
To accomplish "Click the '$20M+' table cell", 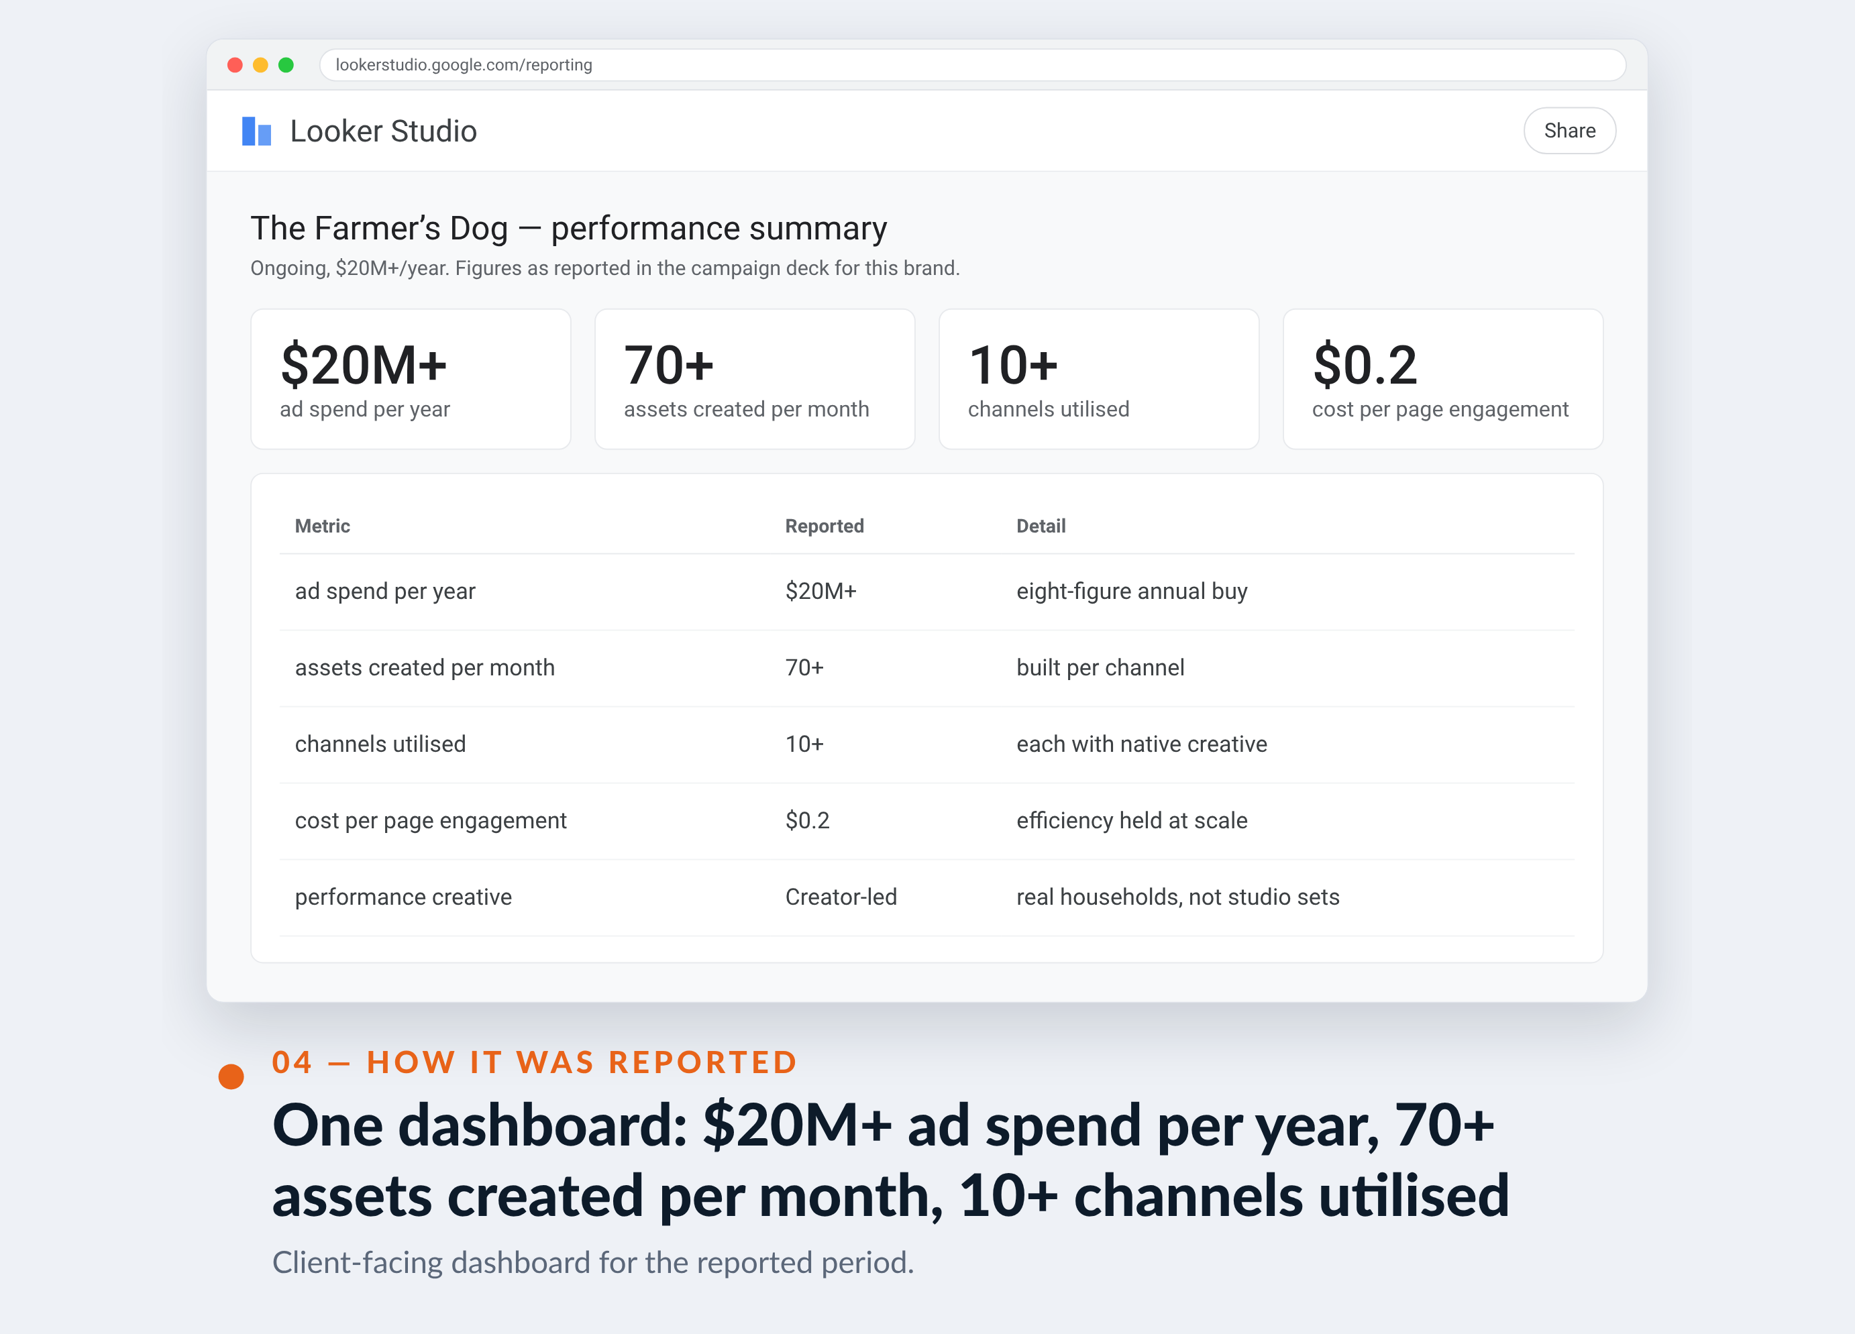I will pyautogui.click(x=820, y=592).
